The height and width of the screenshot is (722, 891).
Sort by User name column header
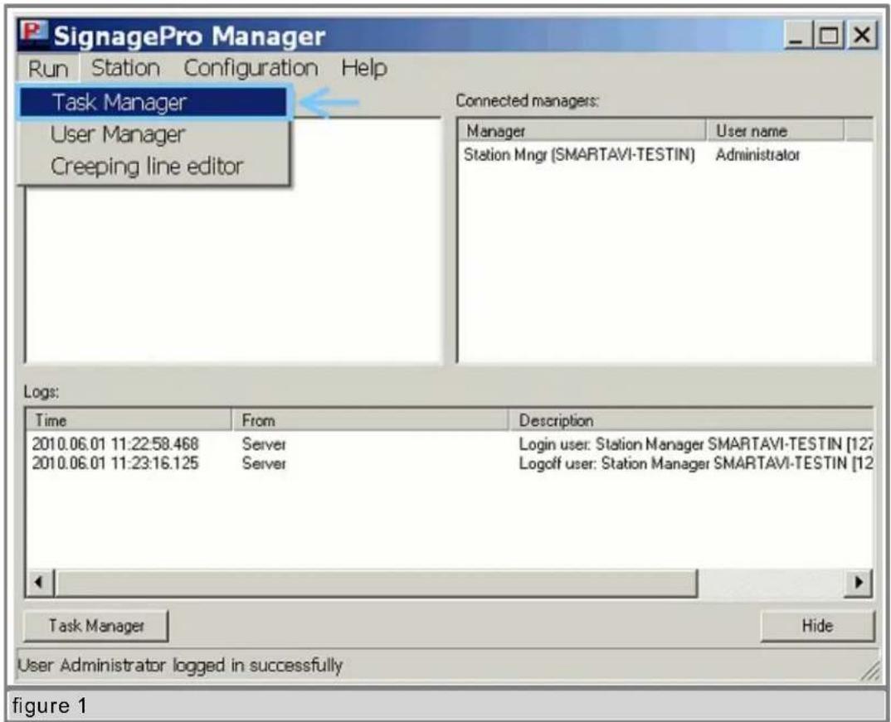[775, 130]
